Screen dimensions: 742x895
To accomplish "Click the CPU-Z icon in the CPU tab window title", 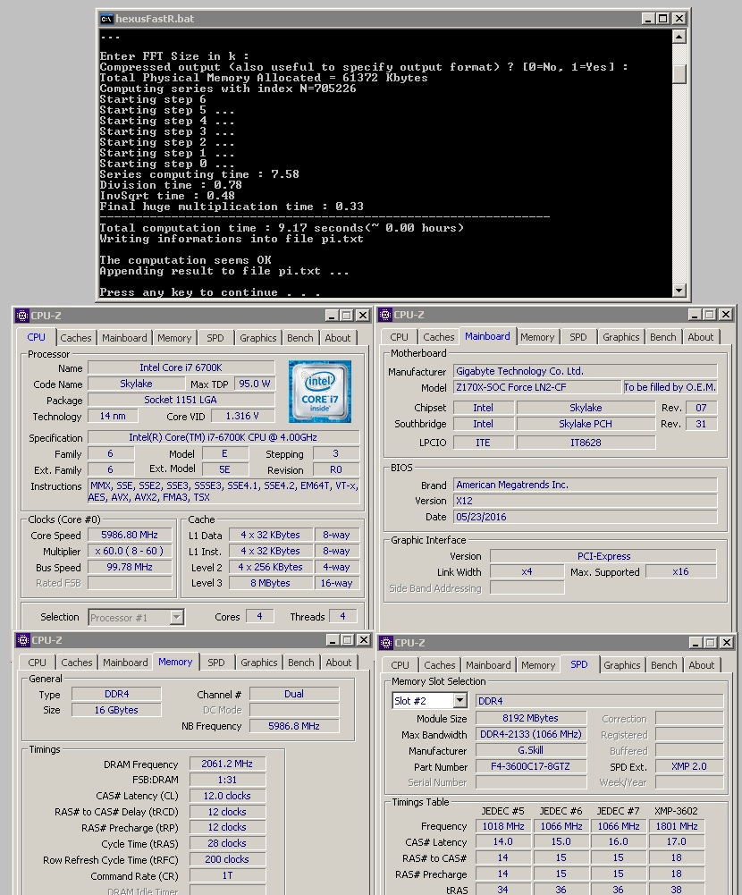I will tap(22, 315).
